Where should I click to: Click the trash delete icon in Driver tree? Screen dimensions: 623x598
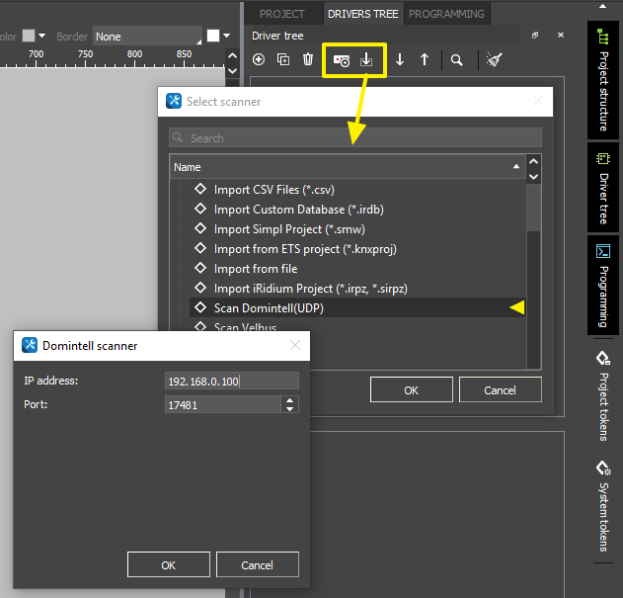[x=308, y=59]
